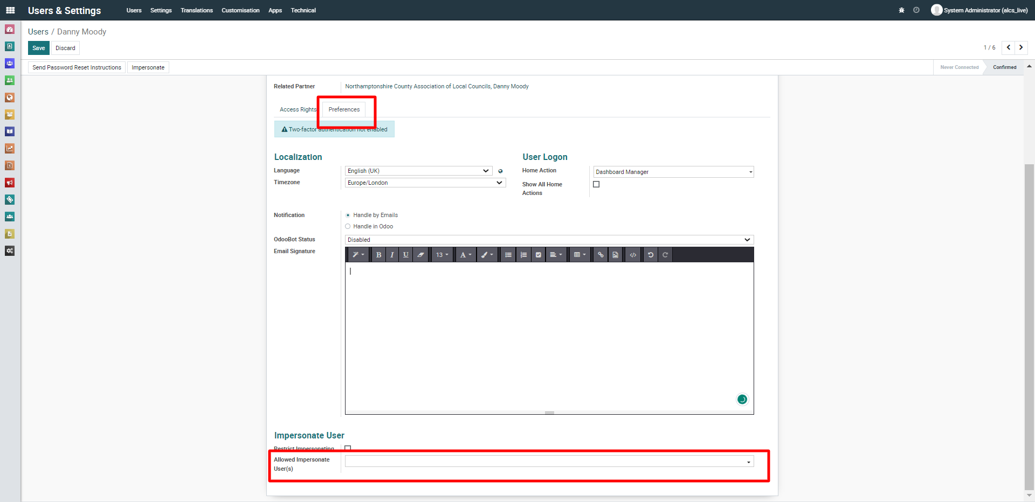The image size is (1035, 502).
Task: Apply italic formatting in signature toolbar
Action: 392,255
